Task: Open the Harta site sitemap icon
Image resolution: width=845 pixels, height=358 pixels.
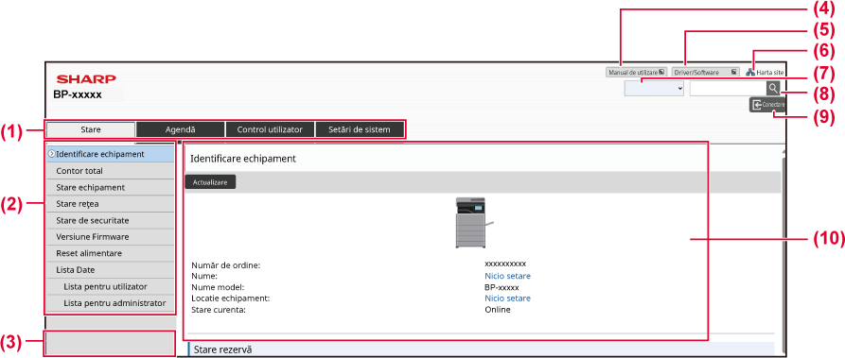Action: pyautogui.click(x=750, y=72)
